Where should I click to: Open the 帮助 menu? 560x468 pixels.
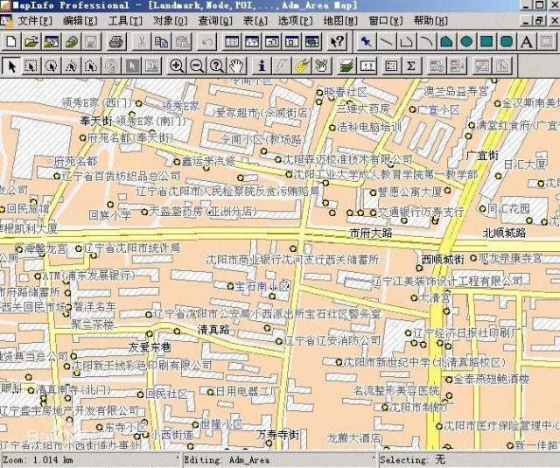click(429, 20)
